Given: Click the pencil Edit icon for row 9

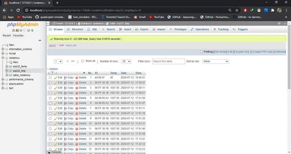Looking at the screenshot, I should tap(55, 119).
